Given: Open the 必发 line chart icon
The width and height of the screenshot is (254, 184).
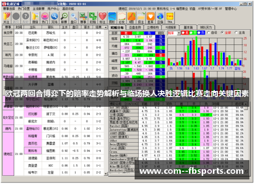Looking at the screenshot, I should point(121,18).
